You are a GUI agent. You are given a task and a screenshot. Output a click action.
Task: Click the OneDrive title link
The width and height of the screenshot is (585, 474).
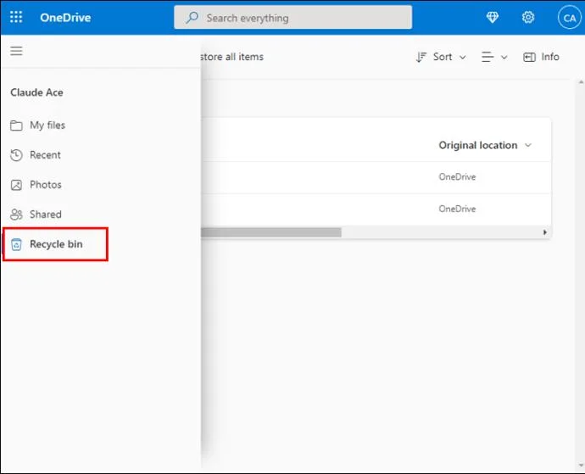[65, 18]
